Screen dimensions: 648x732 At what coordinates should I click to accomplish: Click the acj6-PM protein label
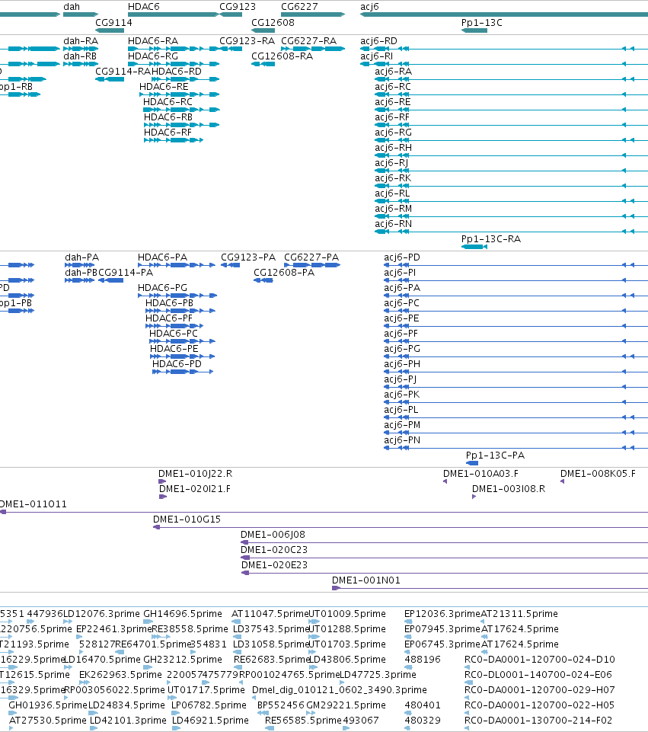(402, 425)
